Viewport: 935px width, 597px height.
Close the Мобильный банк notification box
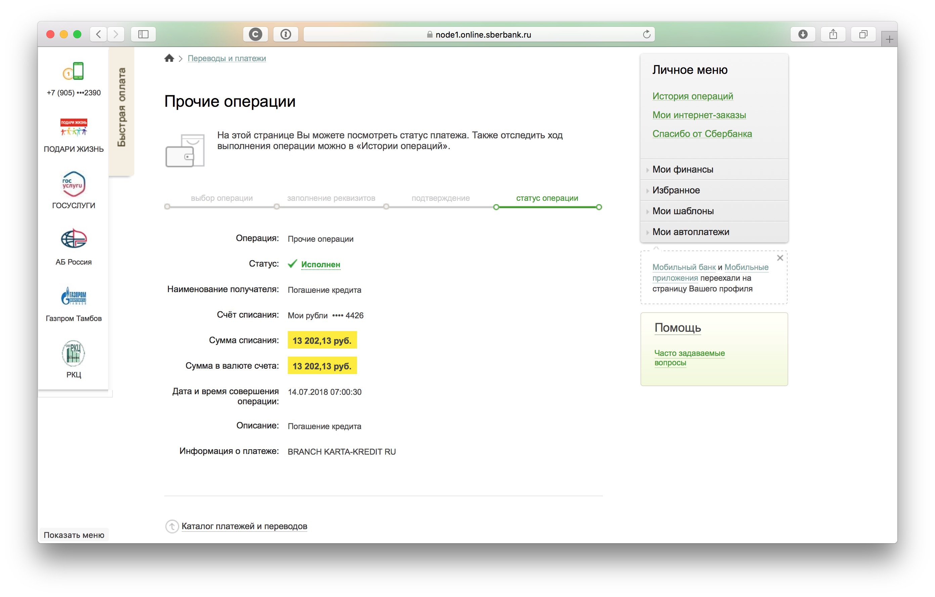coord(780,258)
